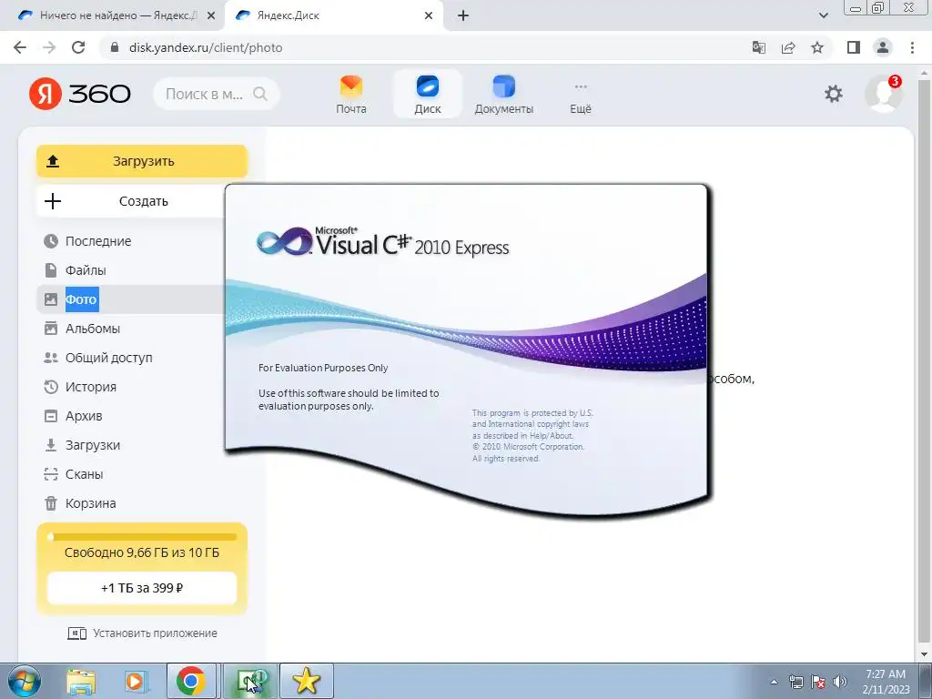Open Chrome profile icon
The height and width of the screenshot is (699, 932).
(883, 47)
